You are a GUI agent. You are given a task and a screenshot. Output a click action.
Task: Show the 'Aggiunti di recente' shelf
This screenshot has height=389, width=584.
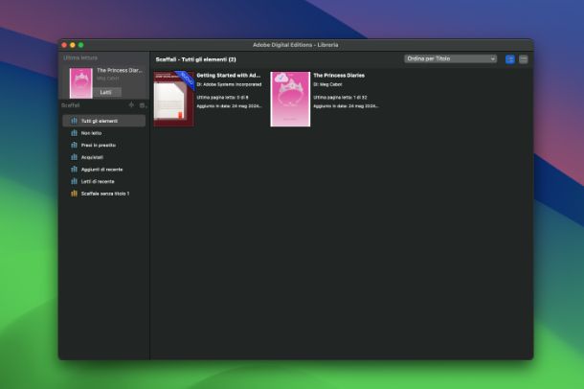click(104, 170)
